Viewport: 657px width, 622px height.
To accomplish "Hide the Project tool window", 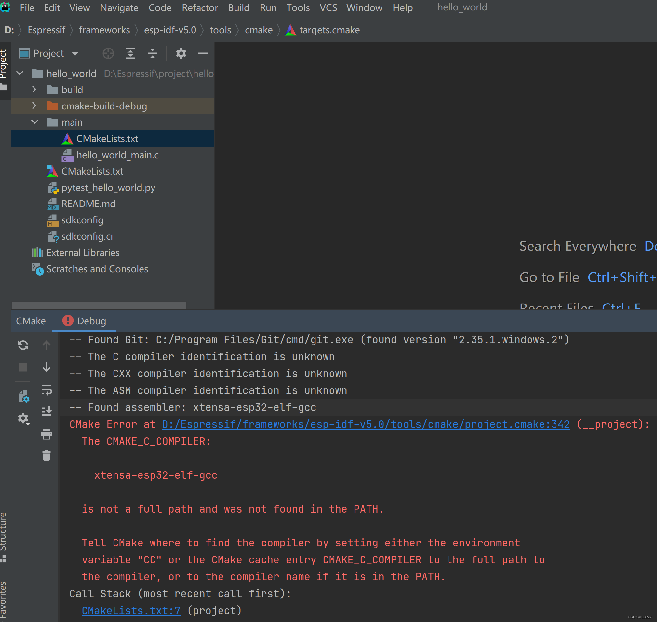I will click(x=203, y=53).
